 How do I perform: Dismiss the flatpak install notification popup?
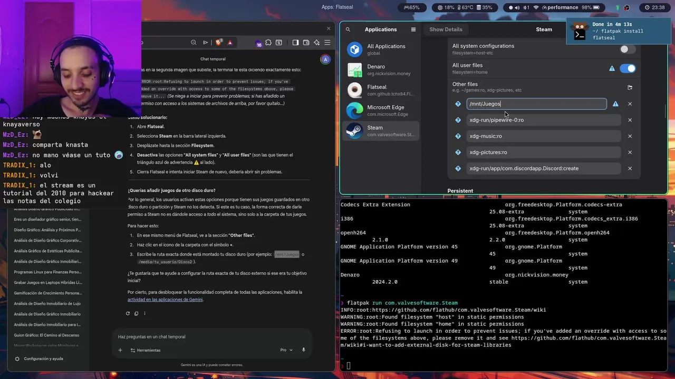(x=618, y=31)
